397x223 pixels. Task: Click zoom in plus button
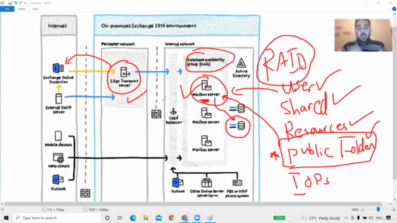[393, 209]
